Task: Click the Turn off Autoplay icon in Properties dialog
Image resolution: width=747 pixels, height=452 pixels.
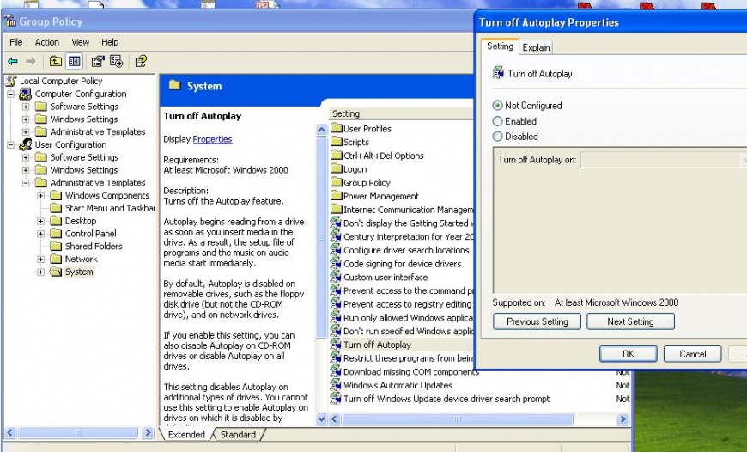Action: (498, 73)
